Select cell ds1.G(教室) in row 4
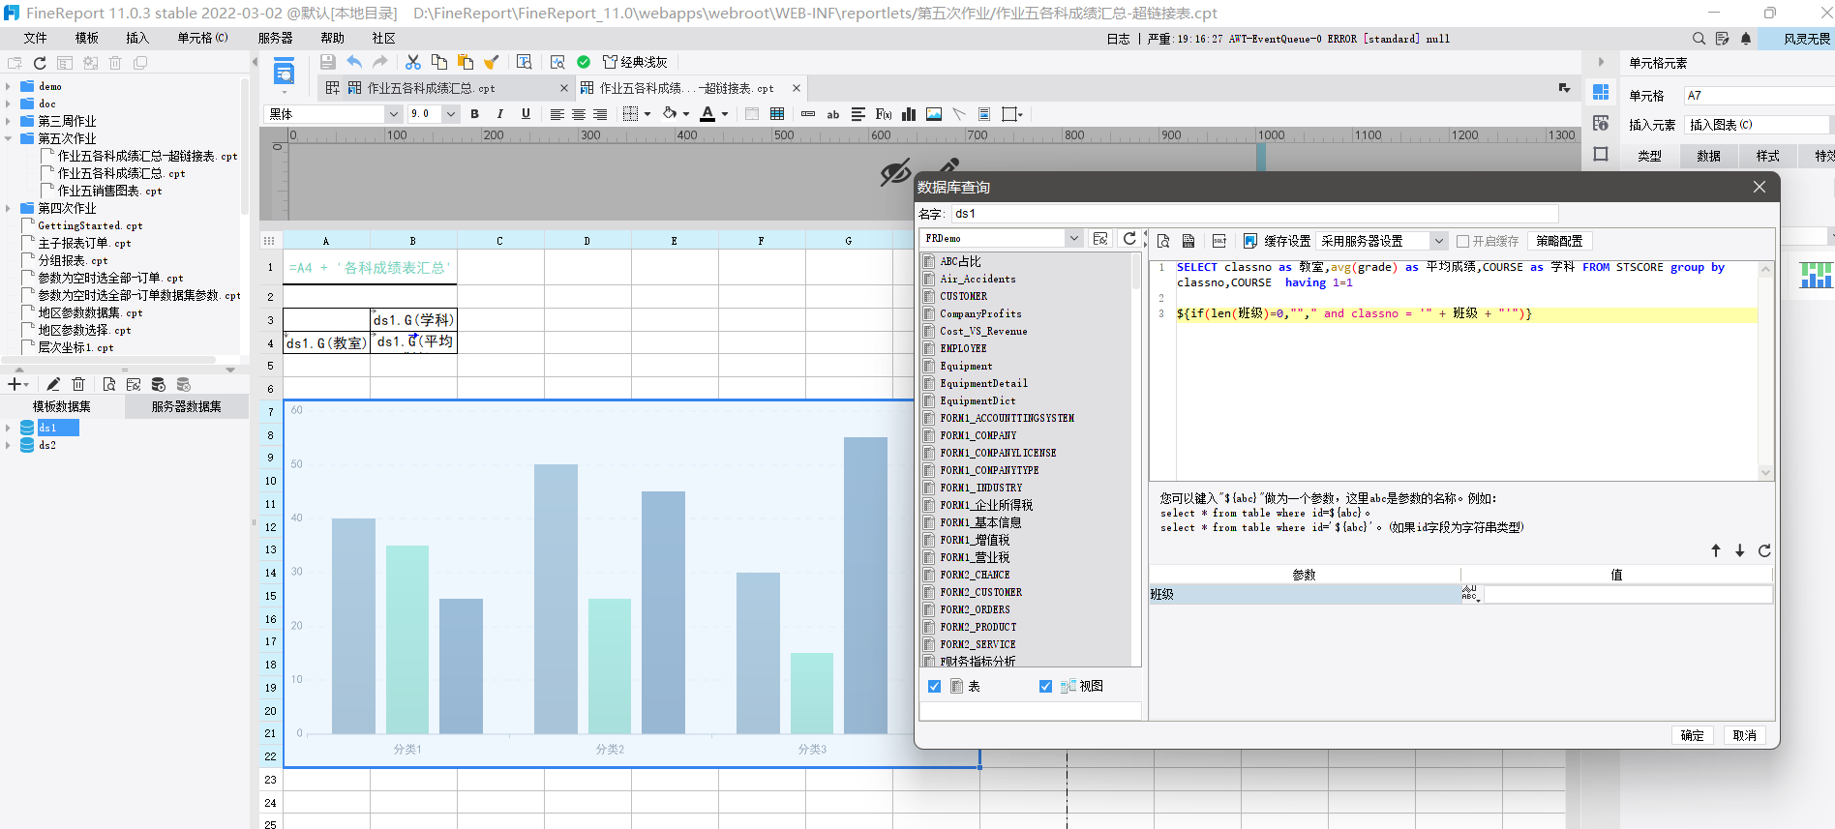Screen dimensions: 1835x829 point(326,342)
